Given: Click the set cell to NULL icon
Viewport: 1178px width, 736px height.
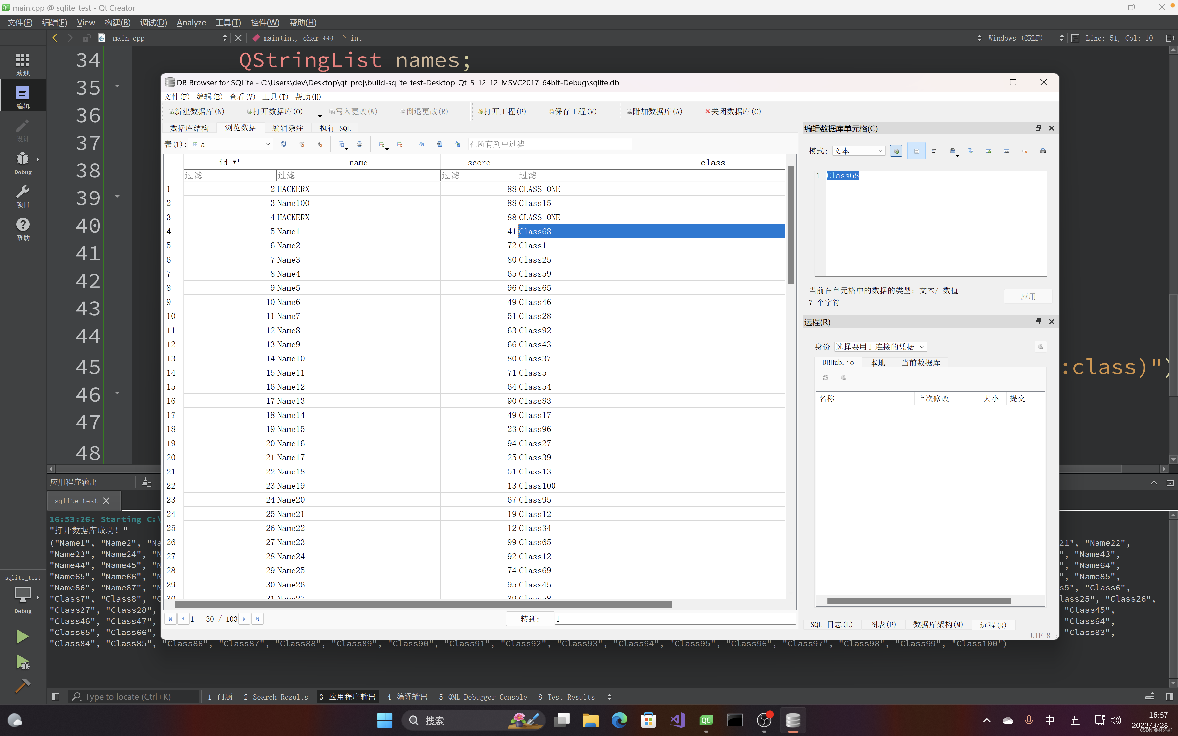Looking at the screenshot, I should 1025,151.
